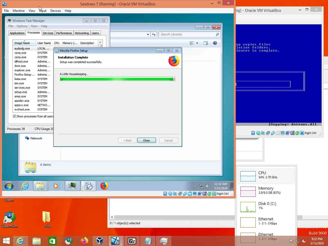Open the Machine menu in VirtualBox

(x=19, y=11)
